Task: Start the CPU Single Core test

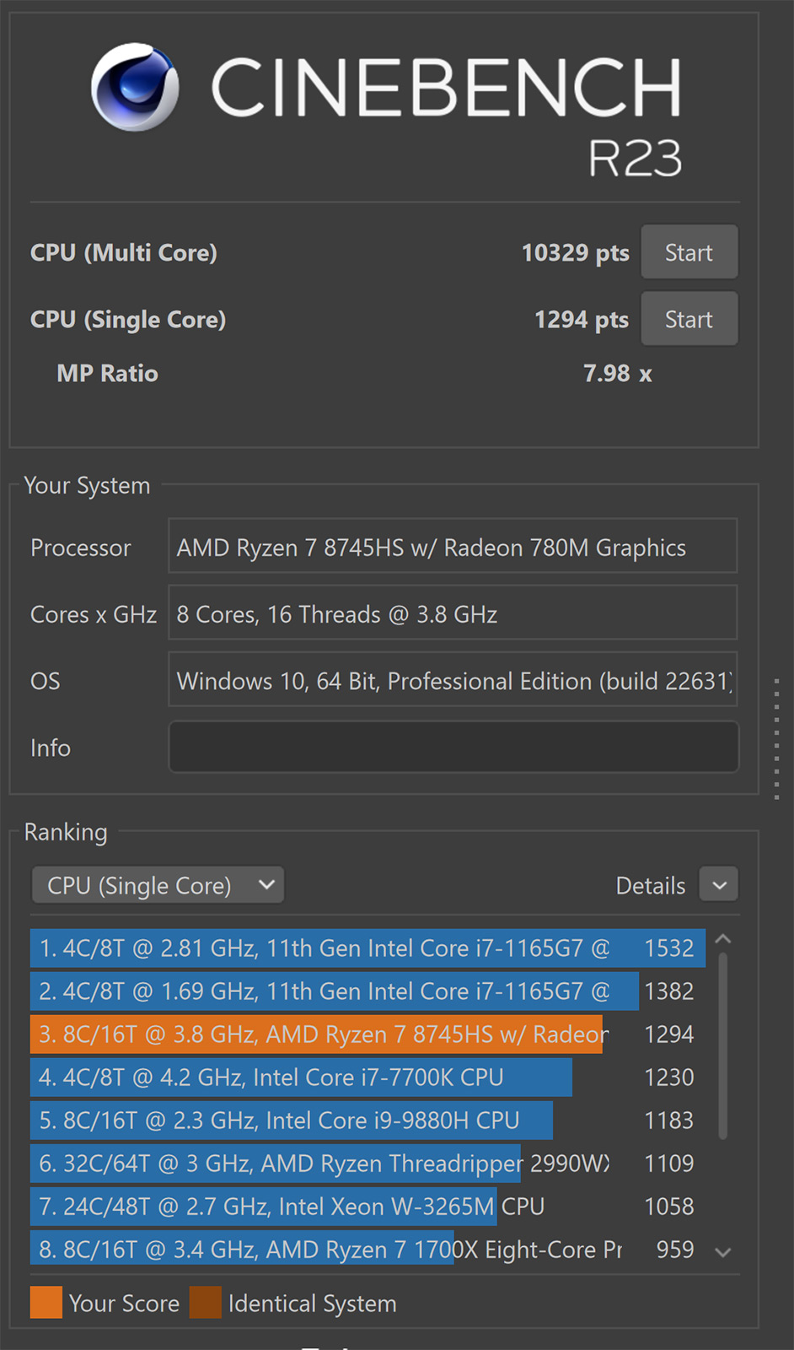Action: (x=689, y=320)
